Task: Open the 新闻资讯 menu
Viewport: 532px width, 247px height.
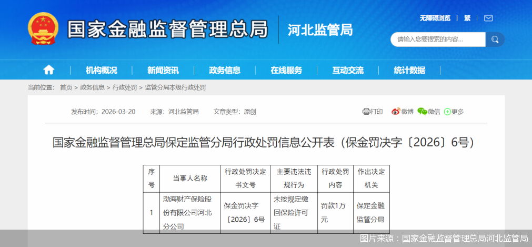Action: click(163, 71)
